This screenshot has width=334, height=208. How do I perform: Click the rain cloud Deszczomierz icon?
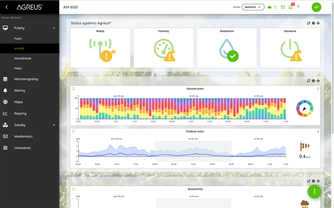pyautogui.click(x=305, y=204)
